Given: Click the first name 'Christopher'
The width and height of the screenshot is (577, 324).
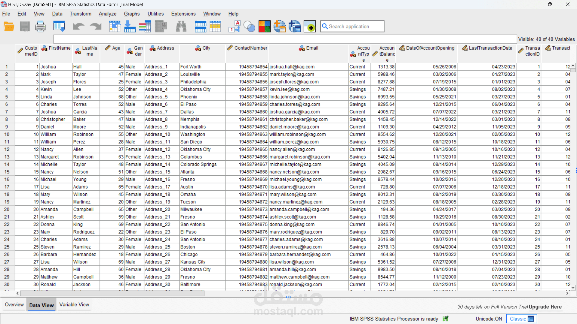Looking at the screenshot, I should 56,119.
